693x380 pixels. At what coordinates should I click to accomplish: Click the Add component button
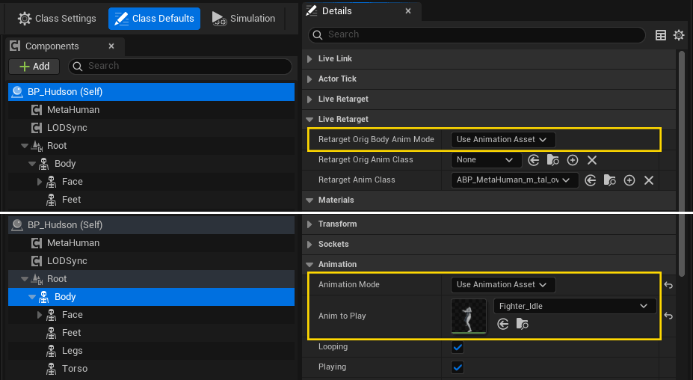(x=34, y=67)
